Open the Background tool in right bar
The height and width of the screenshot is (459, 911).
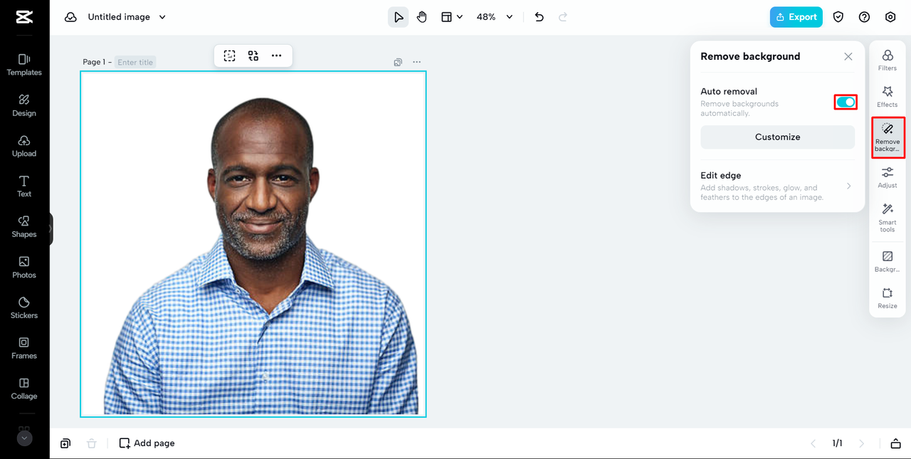click(888, 262)
